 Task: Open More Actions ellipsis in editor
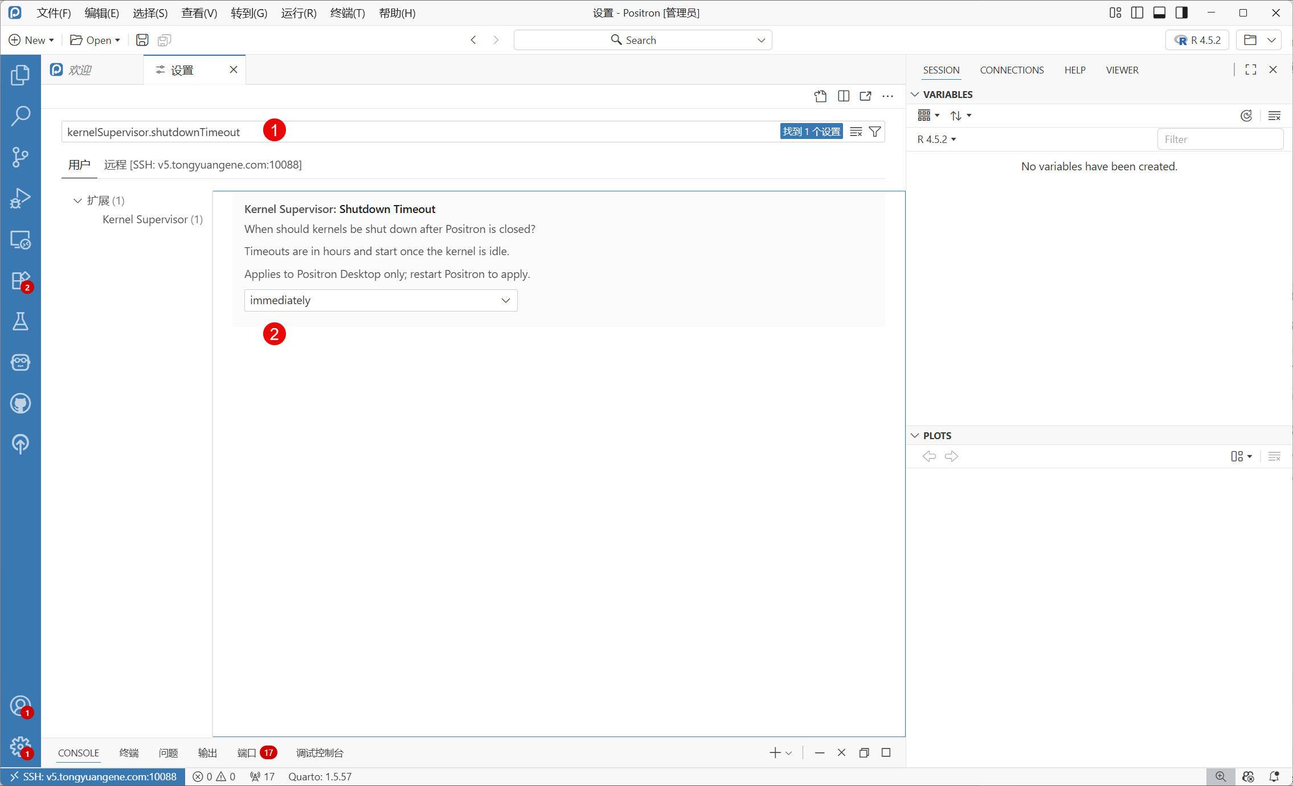888,96
